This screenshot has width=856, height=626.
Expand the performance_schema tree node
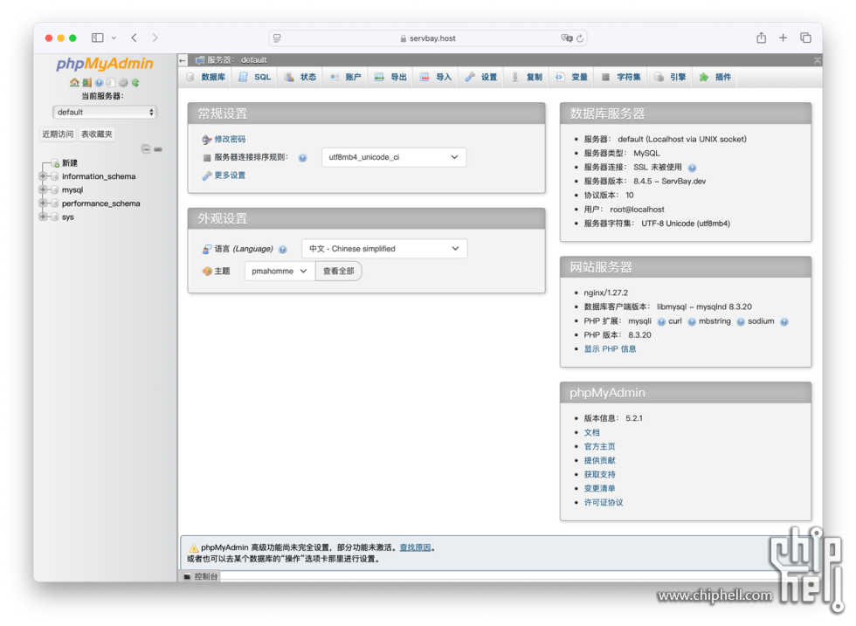point(43,203)
